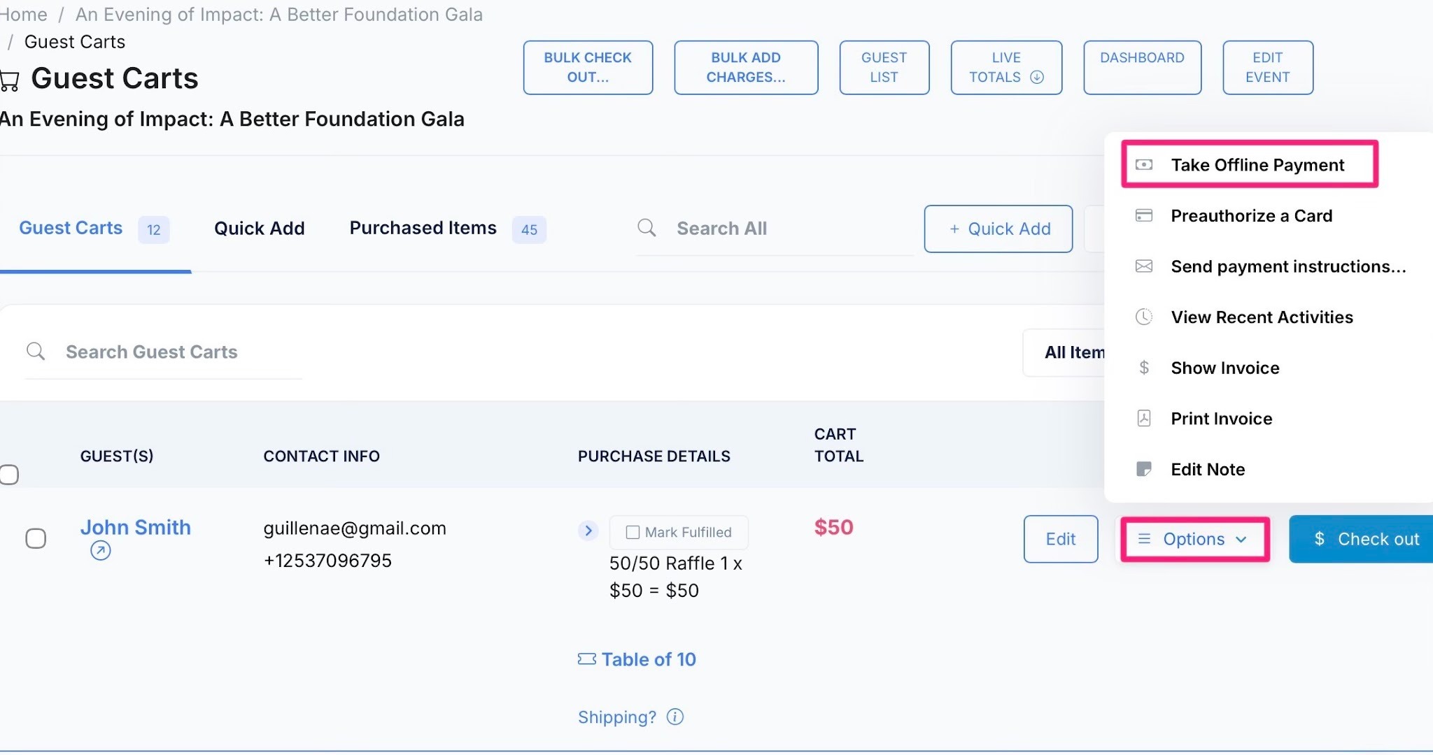The height and width of the screenshot is (755, 1433).
Task: Open the Bulk Check Out button
Action: (x=588, y=68)
